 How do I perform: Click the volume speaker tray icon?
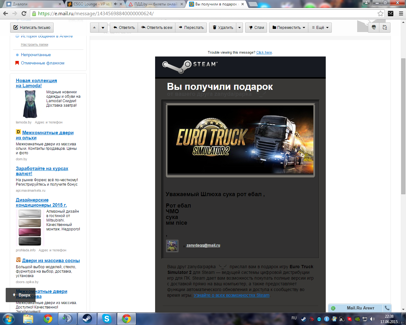point(372,319)
